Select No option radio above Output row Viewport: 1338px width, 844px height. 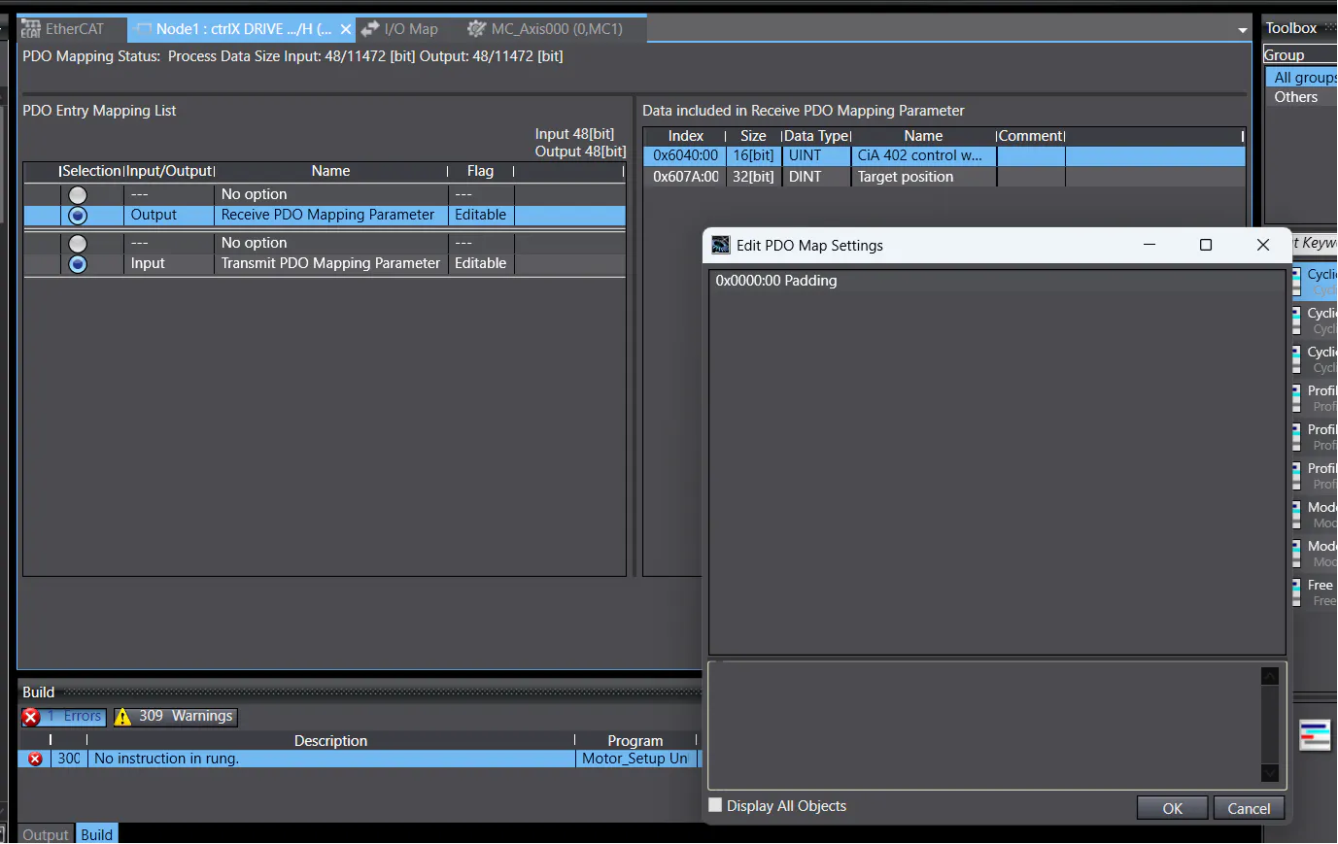point(78,195)
